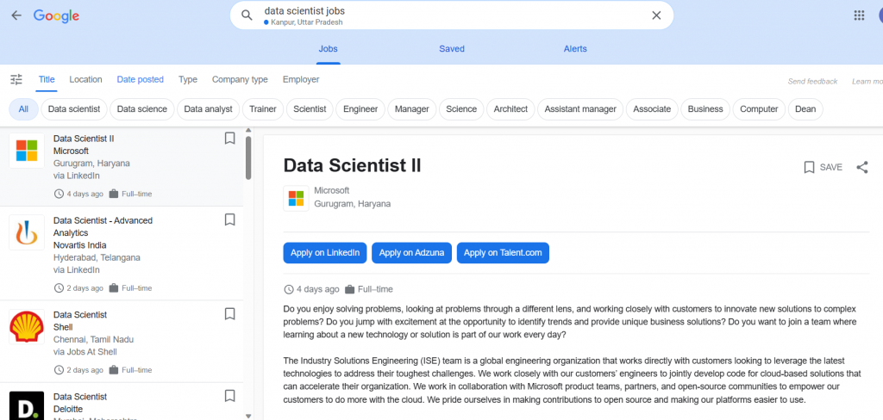Filter by the Trainer chip
This screenshot has height=420, width=883.
(263, 109)
